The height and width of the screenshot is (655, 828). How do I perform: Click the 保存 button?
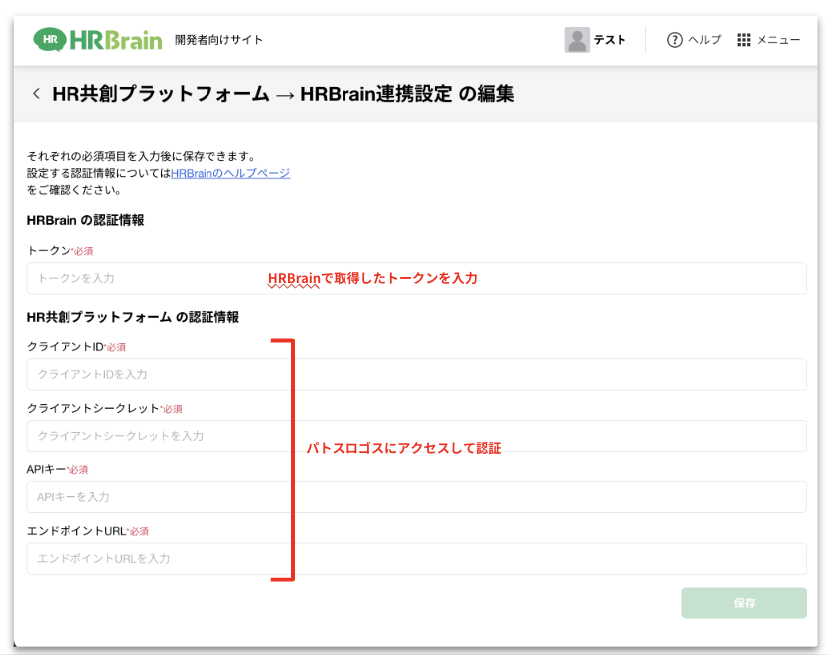click(744, 602)
